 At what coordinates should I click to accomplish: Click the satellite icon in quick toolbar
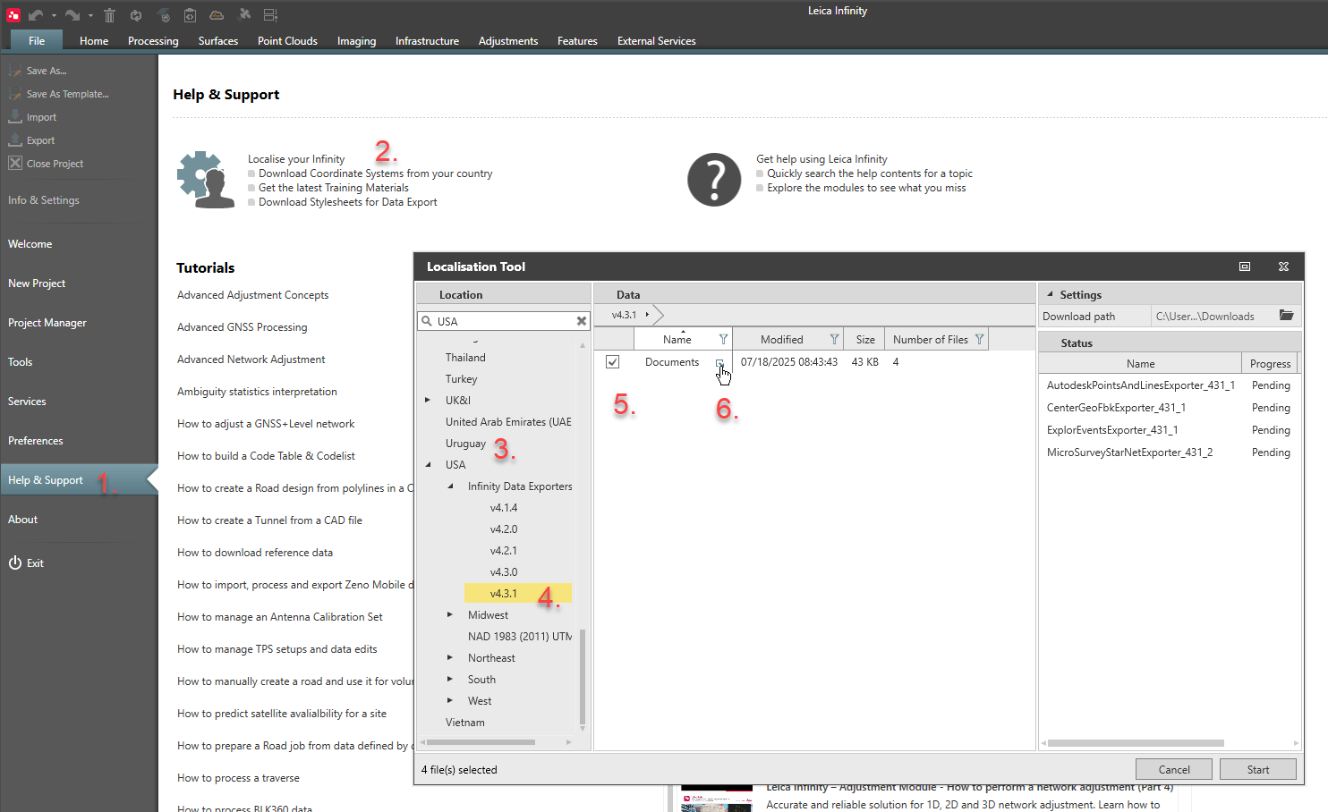(x=243, y=15)
